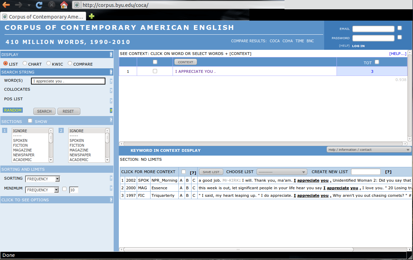Click help question mark beside Random button
The image size is (413, 260).
coord(111,111)
